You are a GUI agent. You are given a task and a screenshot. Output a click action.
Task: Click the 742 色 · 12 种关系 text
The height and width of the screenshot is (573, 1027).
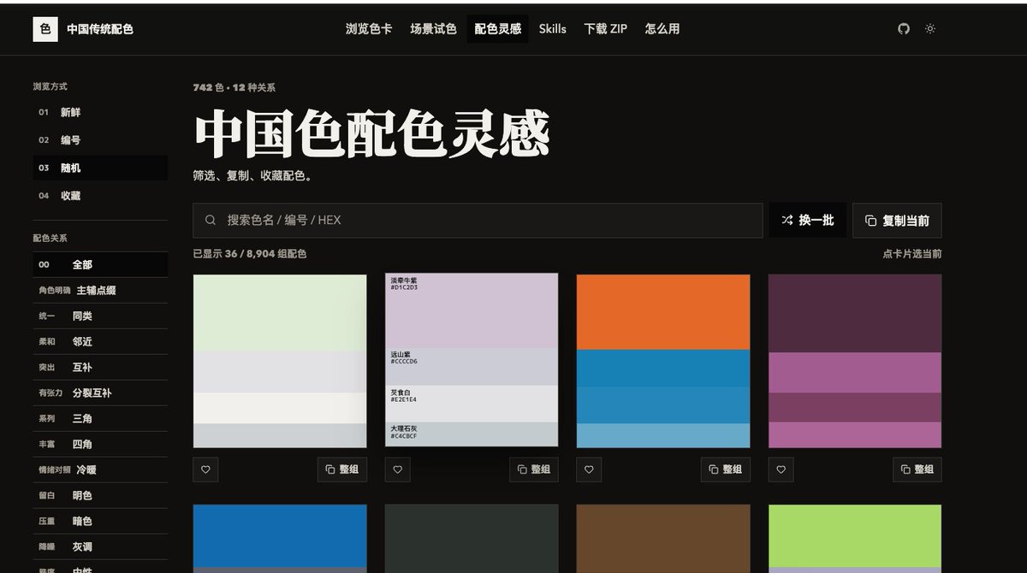click(x=234, y=87)
